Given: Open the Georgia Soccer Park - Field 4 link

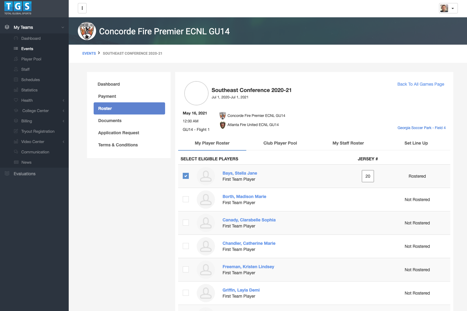Looking at the screenshot, I should point(421,128).
